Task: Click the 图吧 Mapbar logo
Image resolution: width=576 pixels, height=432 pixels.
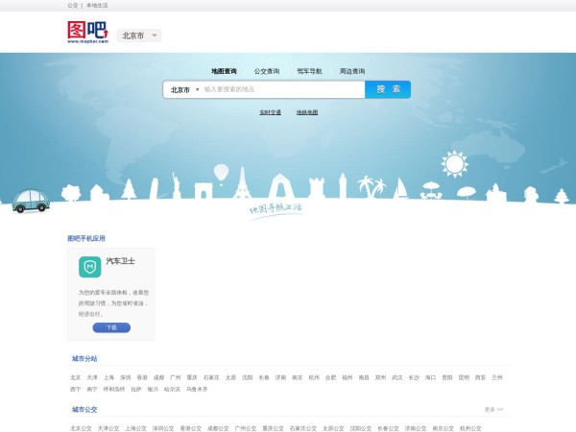Action: click(x=87, y=34)
